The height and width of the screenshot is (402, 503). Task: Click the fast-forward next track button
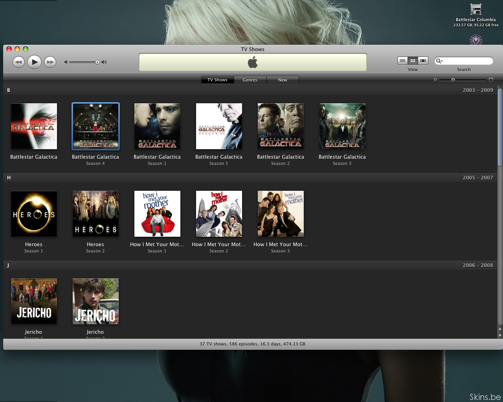tap(50, 62)
